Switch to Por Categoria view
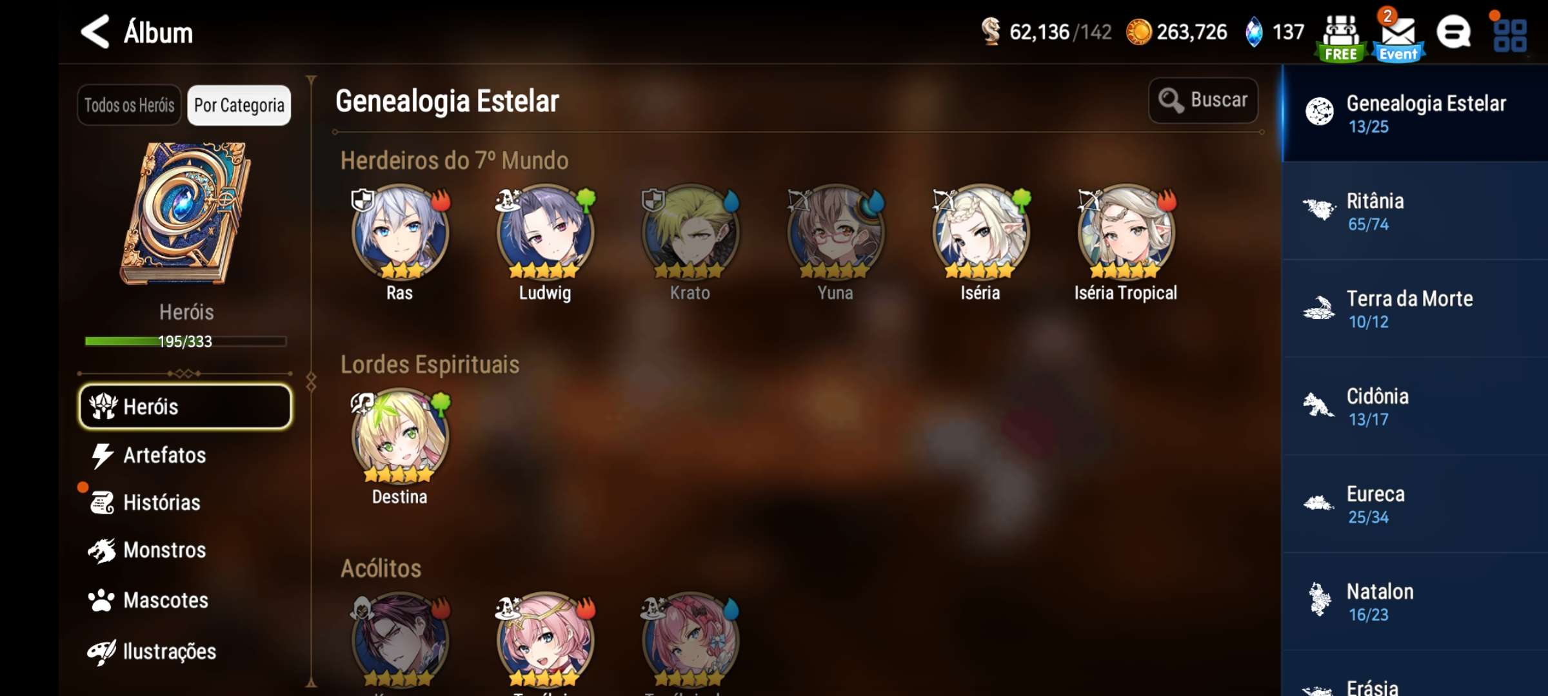This screenshot has width=1548, height=696. (x=239, y=105)
